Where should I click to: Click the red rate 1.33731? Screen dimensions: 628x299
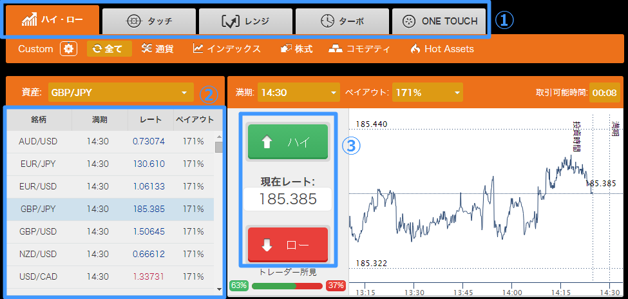tap(149, 276)
